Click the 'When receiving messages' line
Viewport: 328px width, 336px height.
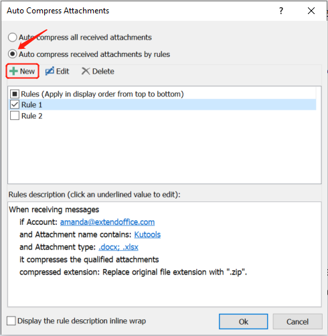tap(54, 209)
